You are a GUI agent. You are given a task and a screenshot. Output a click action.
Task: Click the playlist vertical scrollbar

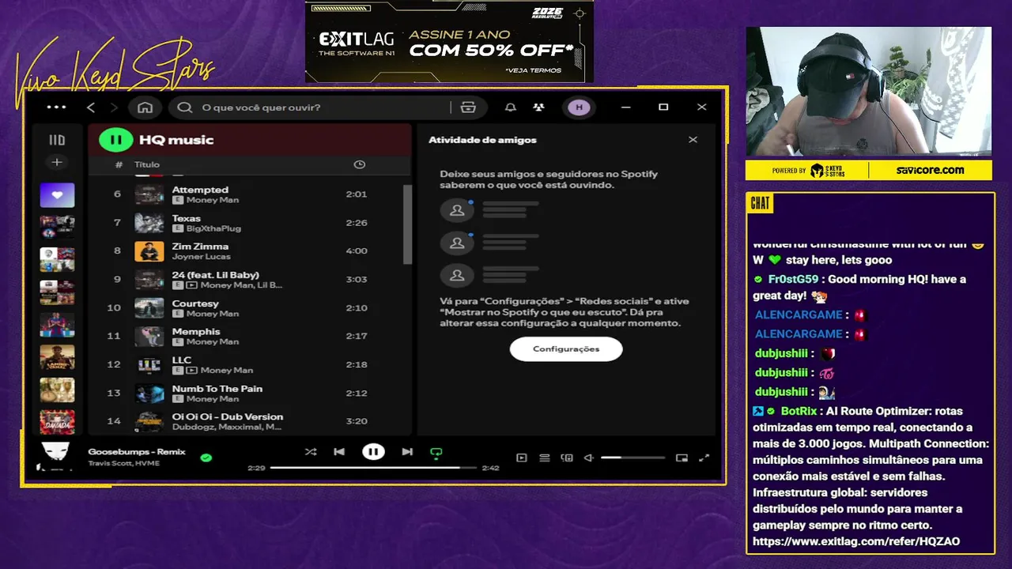[x=408, y=225]
